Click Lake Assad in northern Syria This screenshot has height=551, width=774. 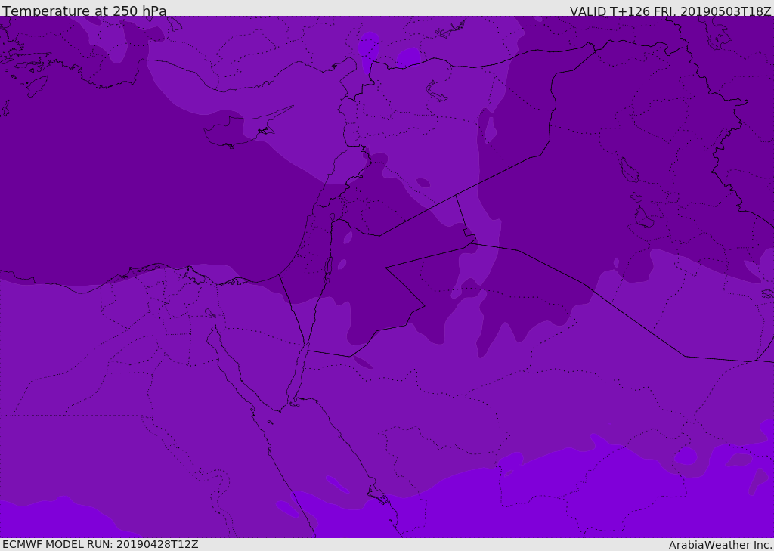click(x=437, y=91)
